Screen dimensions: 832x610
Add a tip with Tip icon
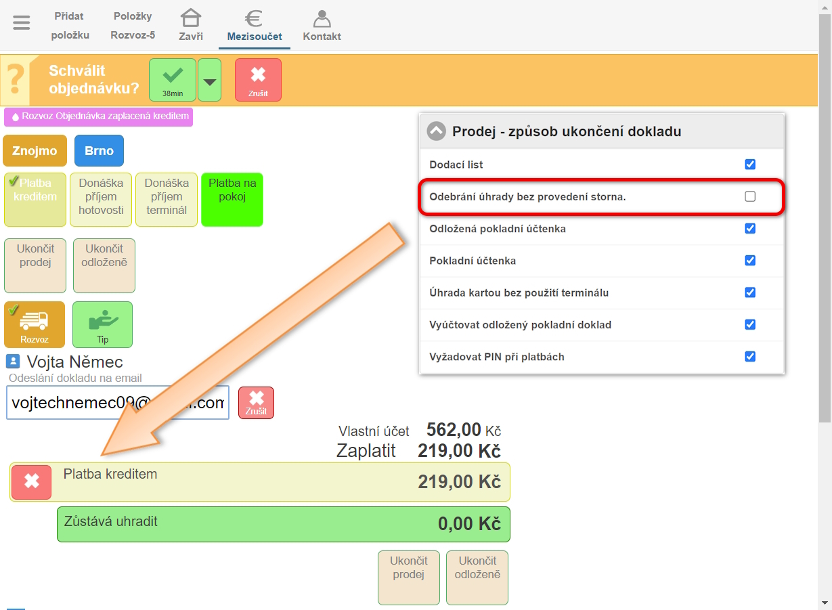point(102,324)
